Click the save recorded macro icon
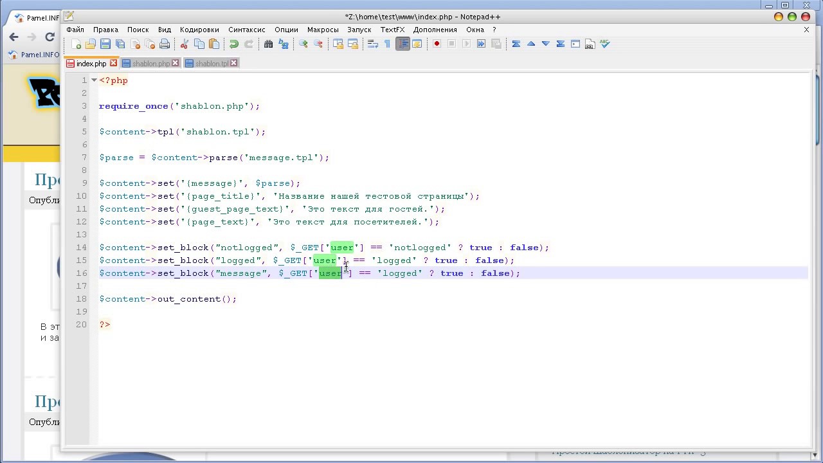The image size is (823, 463). [496, 44]
